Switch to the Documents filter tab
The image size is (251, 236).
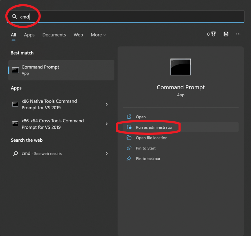point(54,35)
